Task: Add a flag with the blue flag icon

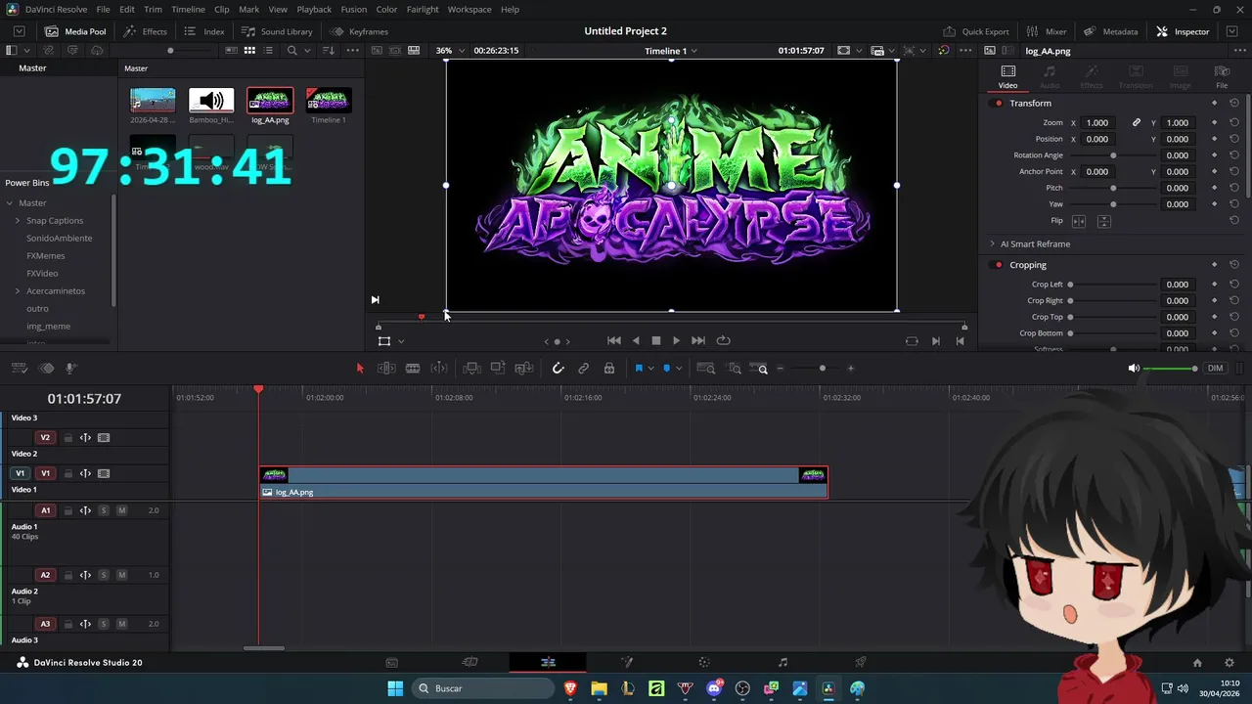Action: click(639, 369)
